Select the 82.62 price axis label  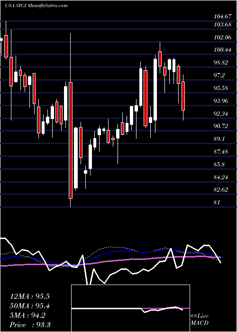pos(221,190)
